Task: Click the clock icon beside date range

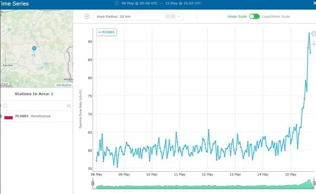Action: coord(117,3)
